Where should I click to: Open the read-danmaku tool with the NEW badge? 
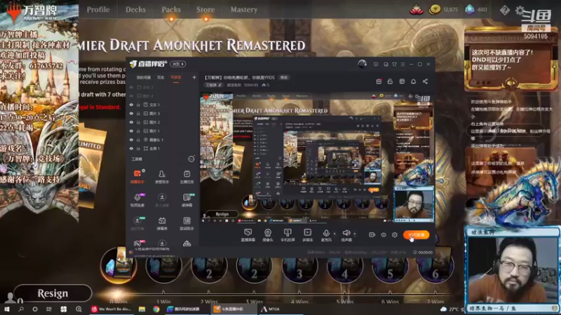[187, 200]
